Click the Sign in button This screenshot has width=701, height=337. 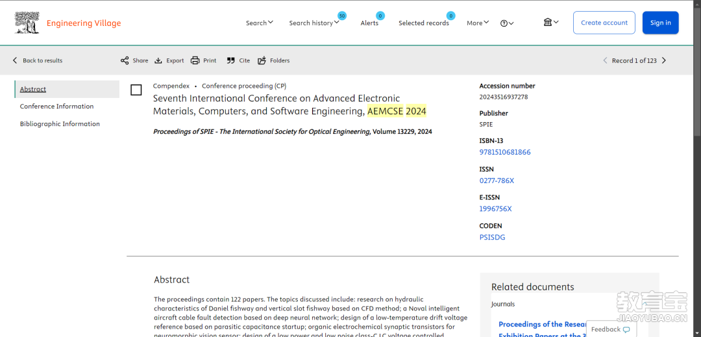660,23
